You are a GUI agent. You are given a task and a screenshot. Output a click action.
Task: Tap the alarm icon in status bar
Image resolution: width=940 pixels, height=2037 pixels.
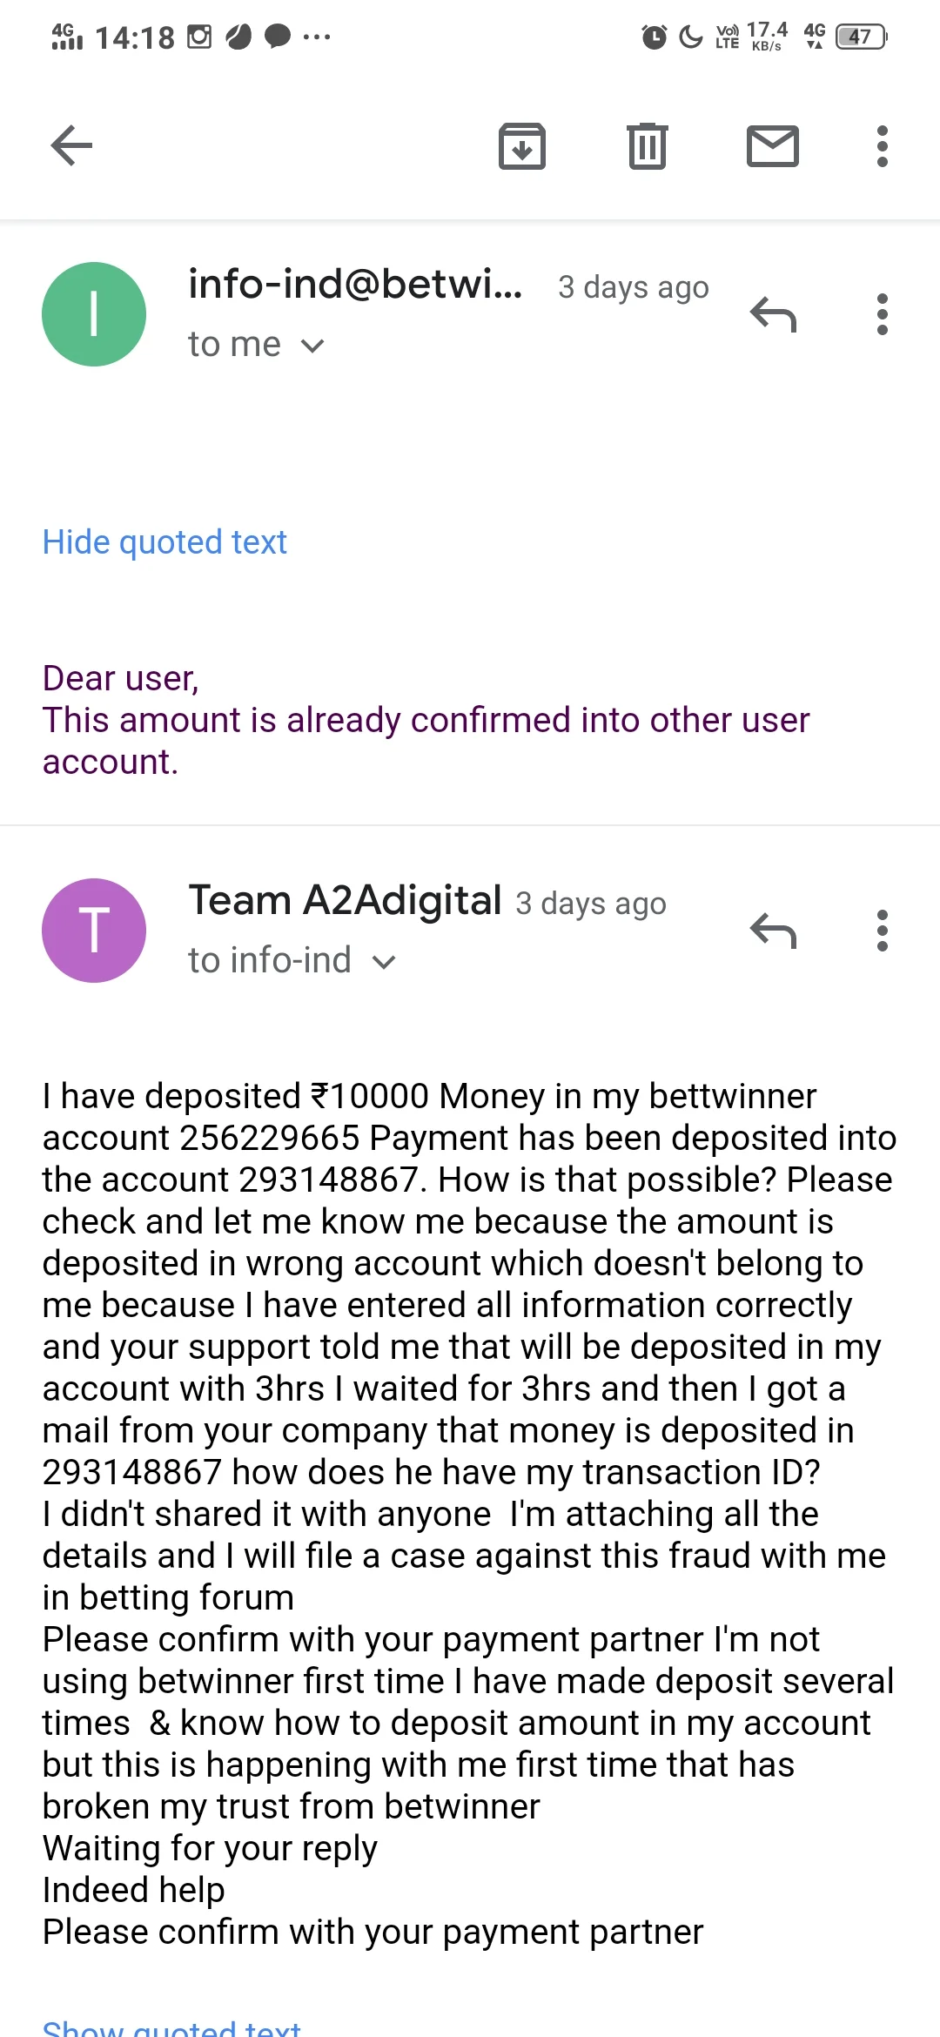pyautogui.click(x=654, y=37)
